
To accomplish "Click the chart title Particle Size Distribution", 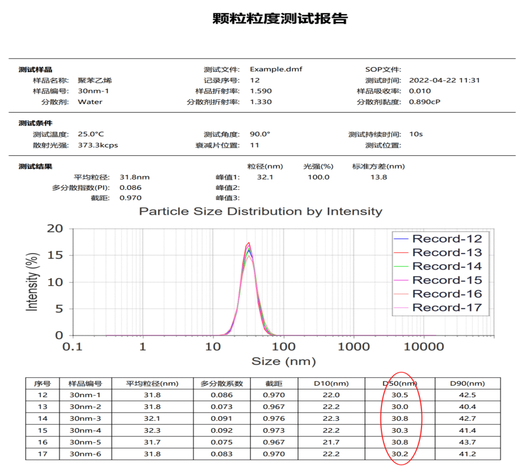I will tap(261, 211).
